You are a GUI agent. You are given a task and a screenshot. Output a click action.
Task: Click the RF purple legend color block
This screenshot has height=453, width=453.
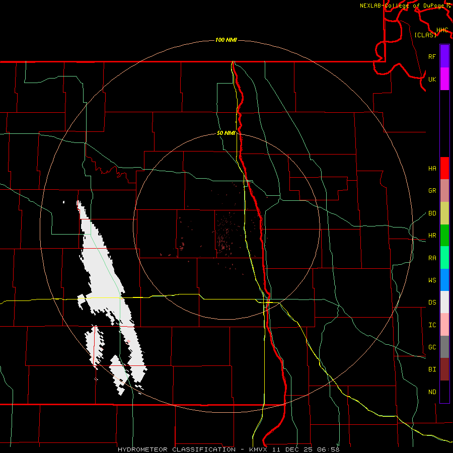point(444,56)
